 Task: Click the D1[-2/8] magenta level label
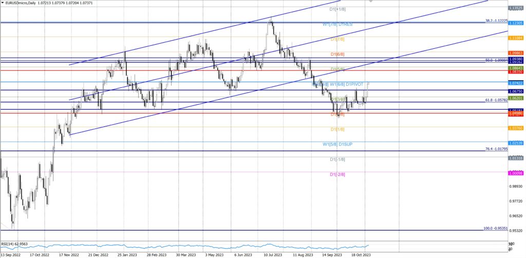337,174
